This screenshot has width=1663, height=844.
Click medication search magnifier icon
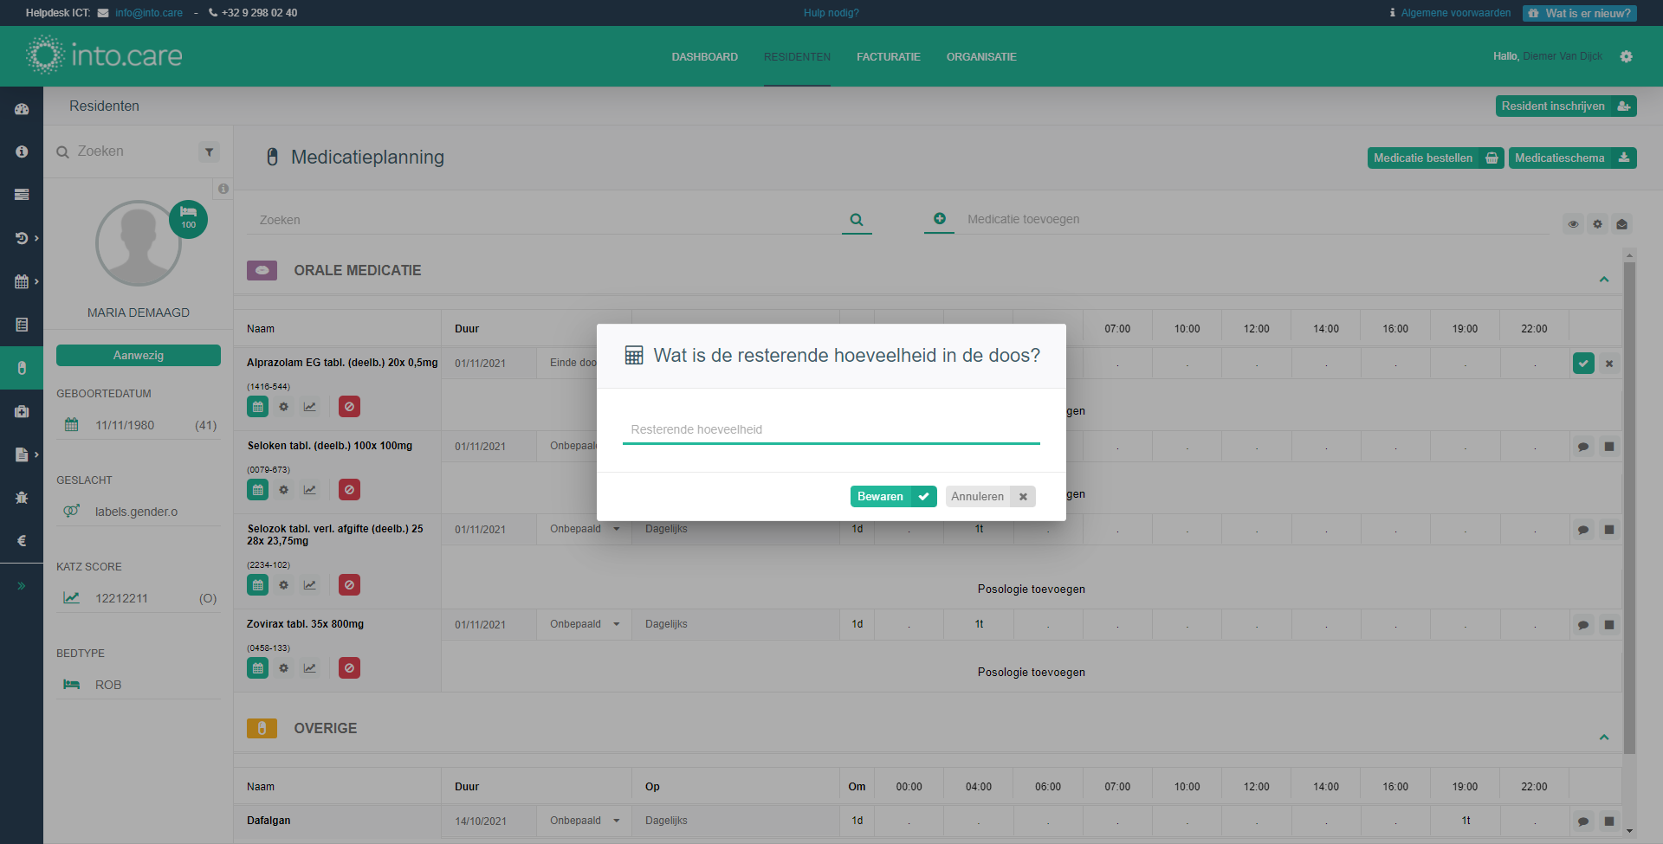pos(857,220)
